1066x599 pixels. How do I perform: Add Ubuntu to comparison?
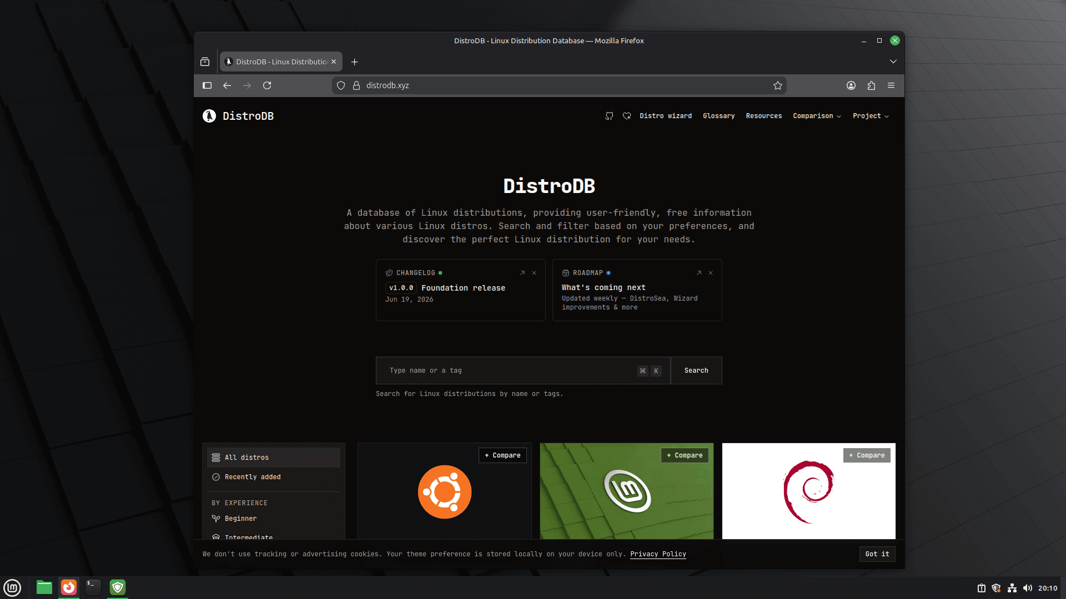click(502, 455)
